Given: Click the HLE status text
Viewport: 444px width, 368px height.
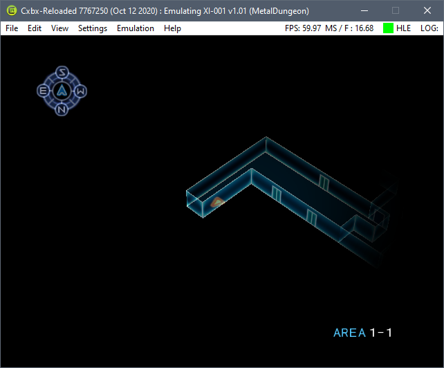Looking at the screenshot, I should coord(403,28).
